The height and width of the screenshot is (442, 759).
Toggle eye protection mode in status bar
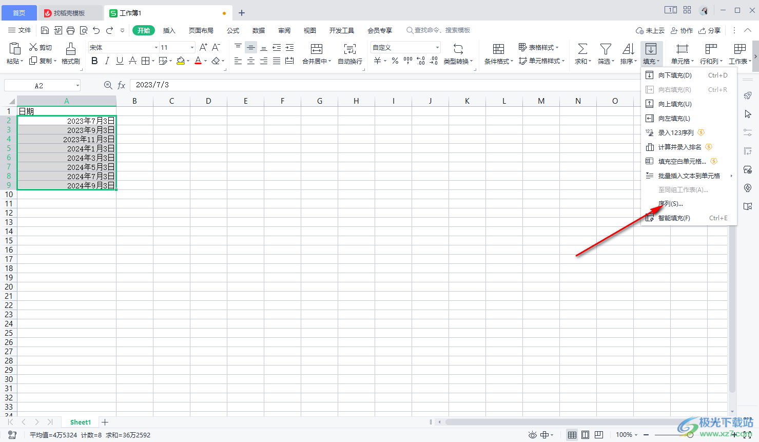coord(533,435)
